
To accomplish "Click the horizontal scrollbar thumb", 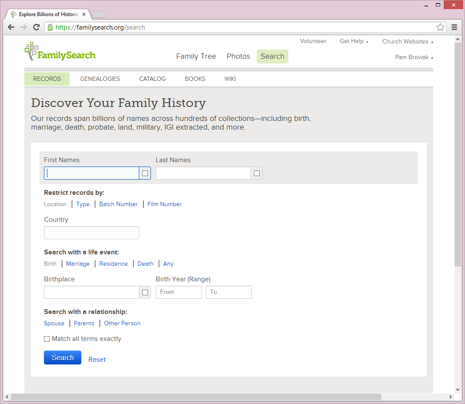I will click(196, 397).
